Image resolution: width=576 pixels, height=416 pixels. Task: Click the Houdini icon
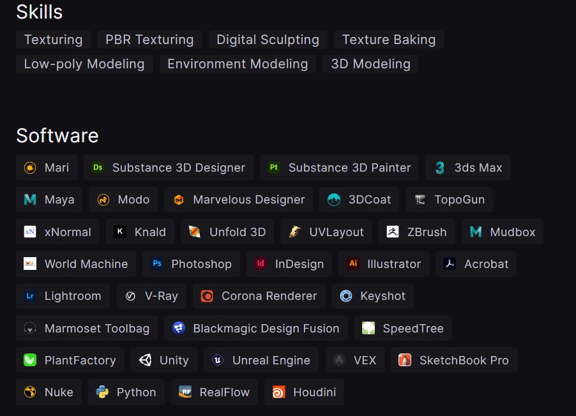278,392
